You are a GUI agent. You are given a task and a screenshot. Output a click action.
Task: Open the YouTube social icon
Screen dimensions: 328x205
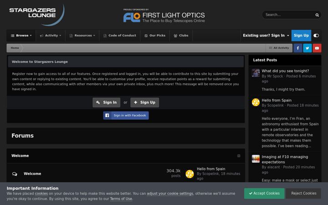click(317, 48)
